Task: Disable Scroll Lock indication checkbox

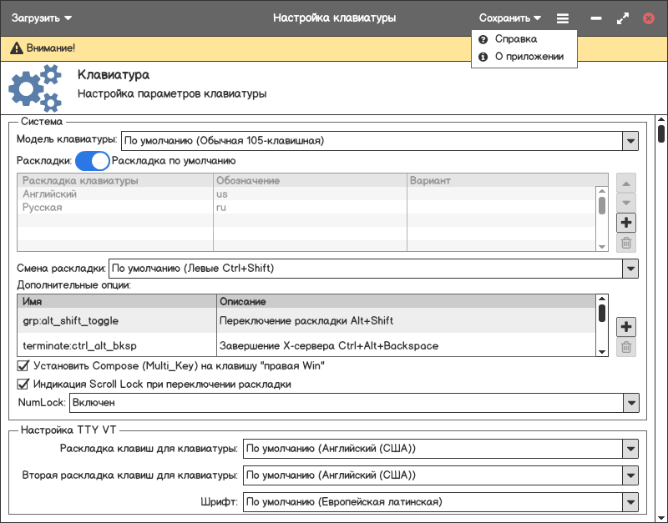Action: click(x=23, y=385)
